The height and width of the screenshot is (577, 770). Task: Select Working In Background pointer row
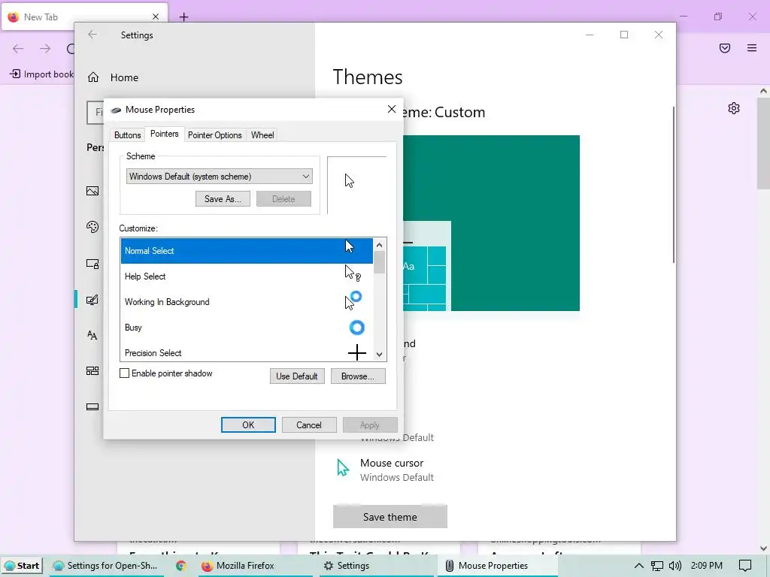pyautogui.click(x=247, y=302)
